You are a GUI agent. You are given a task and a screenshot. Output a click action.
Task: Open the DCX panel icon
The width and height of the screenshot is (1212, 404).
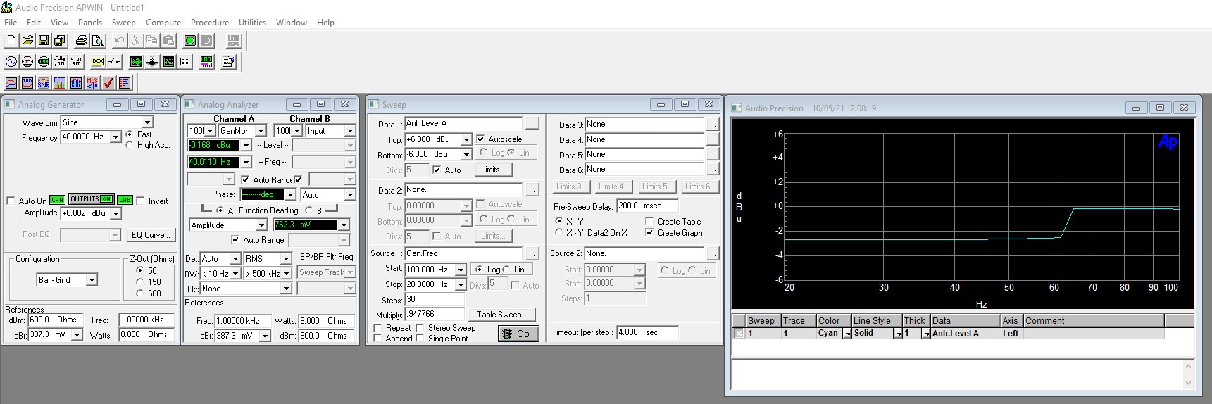coord(98,62)
